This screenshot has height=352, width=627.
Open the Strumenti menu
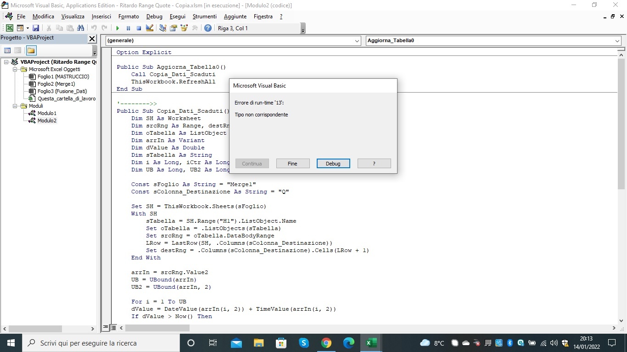pyautogui.click(x=204, y=16)
